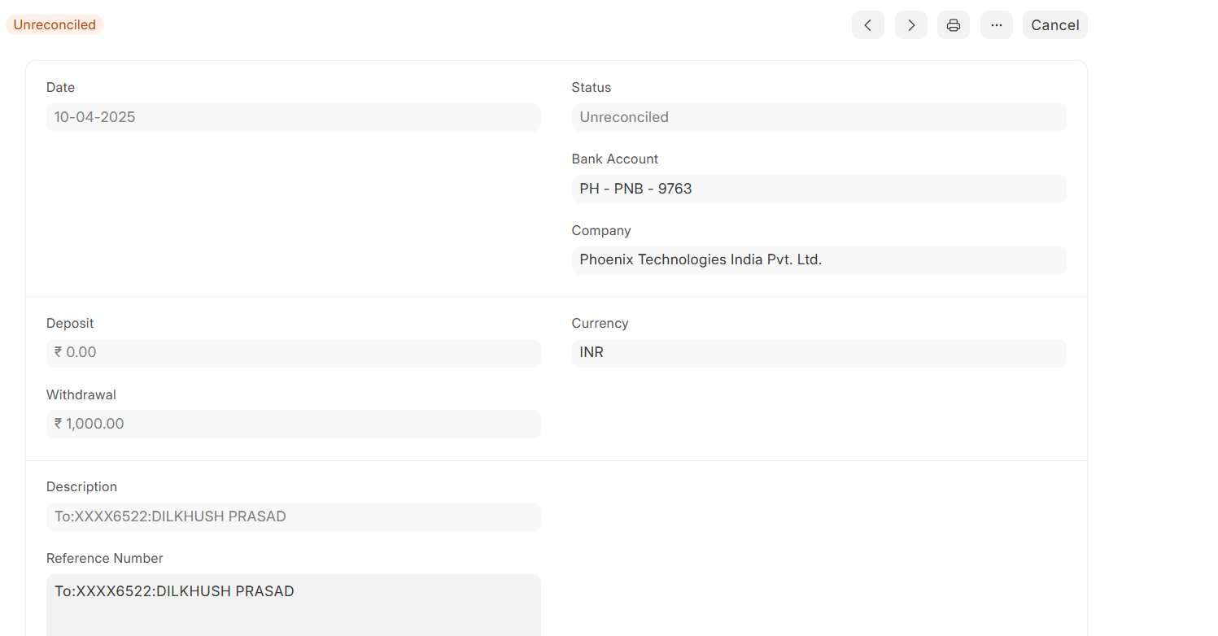Go to next bank transaction record
This screenshot has height=636, width=1218.
point(910,25)
